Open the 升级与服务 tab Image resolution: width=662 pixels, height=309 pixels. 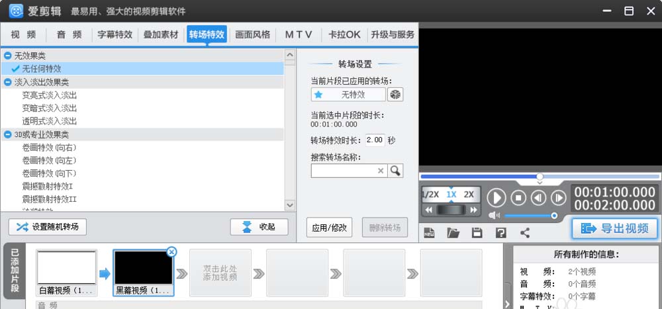[393, 34]
